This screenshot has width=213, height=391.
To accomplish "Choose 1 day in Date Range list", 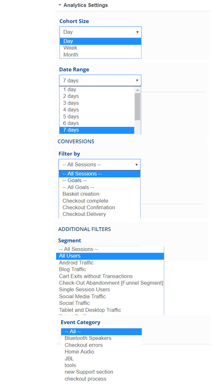I will [x=70, y=89].
